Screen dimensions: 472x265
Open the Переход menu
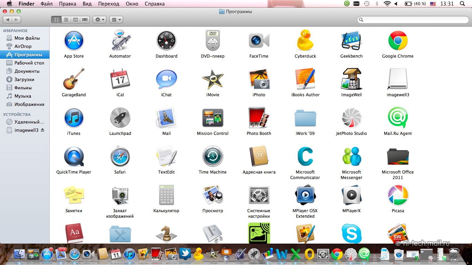click(x=108, y=4)
